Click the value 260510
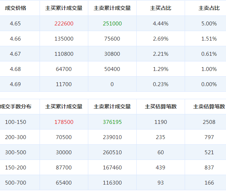226x192 pixels. [112, 152]
